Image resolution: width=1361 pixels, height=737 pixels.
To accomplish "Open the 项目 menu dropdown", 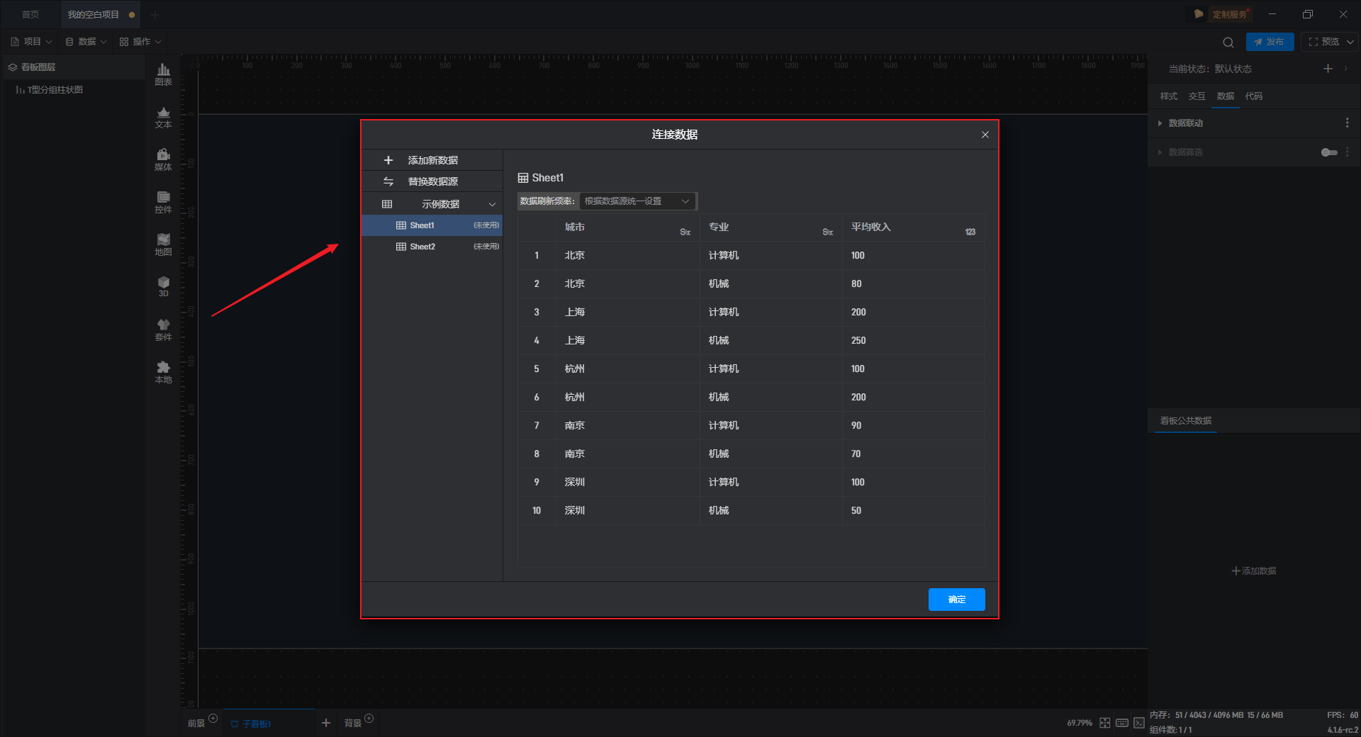I will (x=32, y=42).
